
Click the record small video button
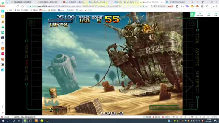coord(200,14)
